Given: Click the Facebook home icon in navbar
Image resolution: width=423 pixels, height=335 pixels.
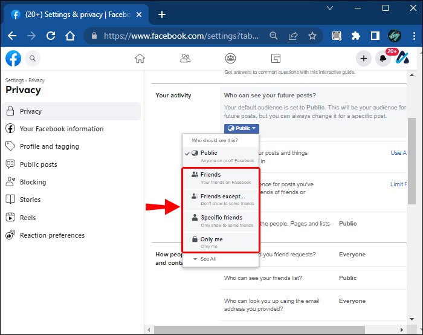Looking at the screenshot, I should [x=140, y=59].
